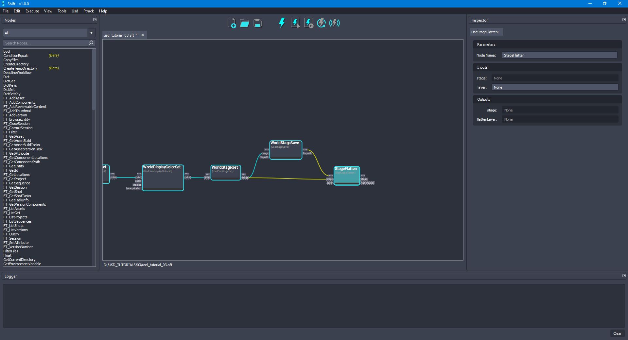Screen dimensions: 628x340
Task: Undock the Logger panel
Action: pyautogui.click(x=624, y=276)
